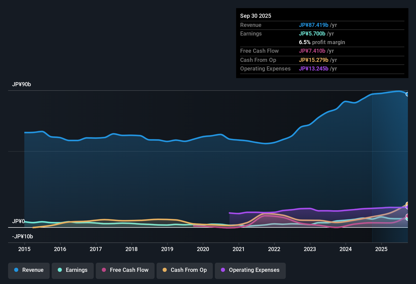
Task: Click the JP¥90b axis label
Action: tap(22, 84)
